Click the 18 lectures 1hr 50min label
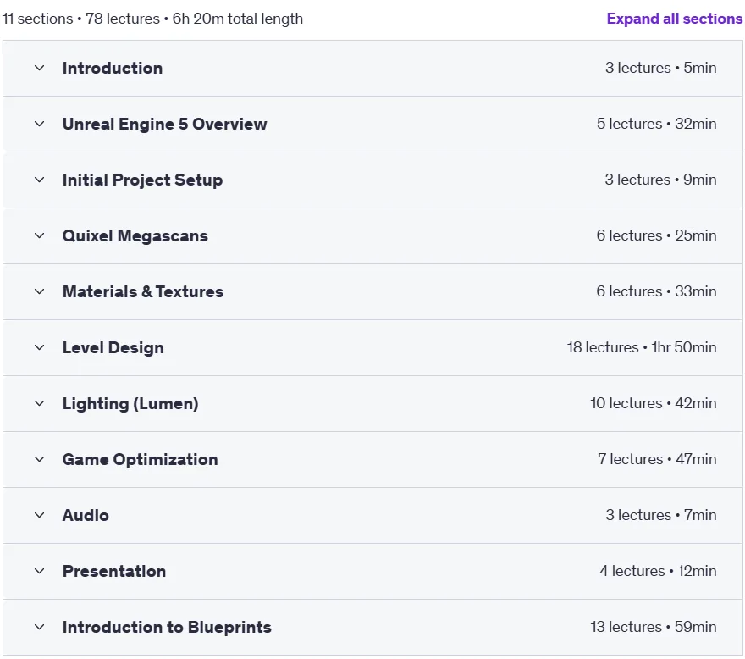This screenshot has width=745, height=659. (x=642, y=347)
